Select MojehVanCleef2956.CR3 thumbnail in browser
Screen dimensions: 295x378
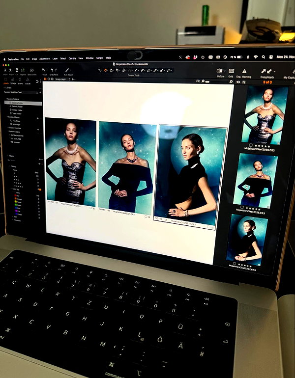[x=265, y=115]
